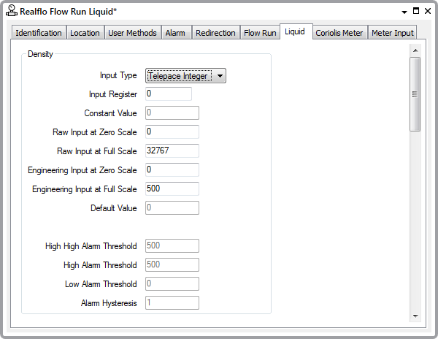
Task: Click the Low Alarm Threshold field
Action: (x=172, y=284)
